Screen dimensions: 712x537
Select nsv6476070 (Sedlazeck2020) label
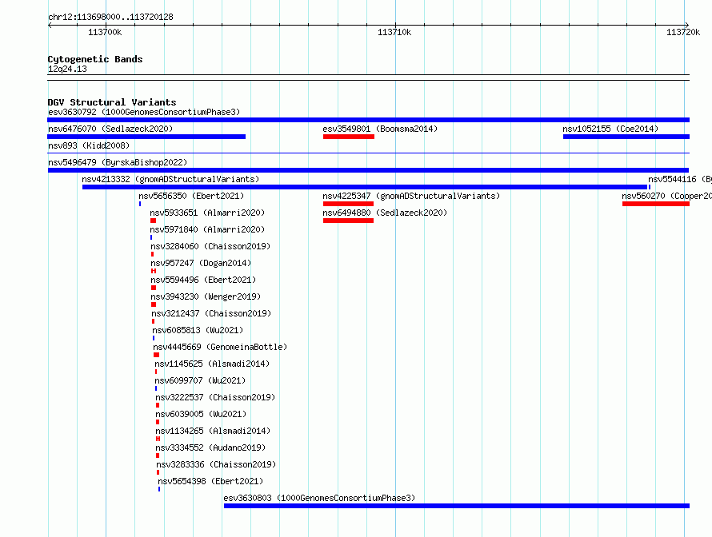click(110, 129)
